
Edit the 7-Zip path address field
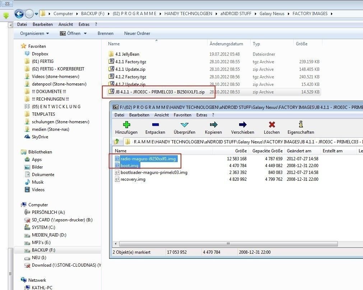click(x=243, y=142)
